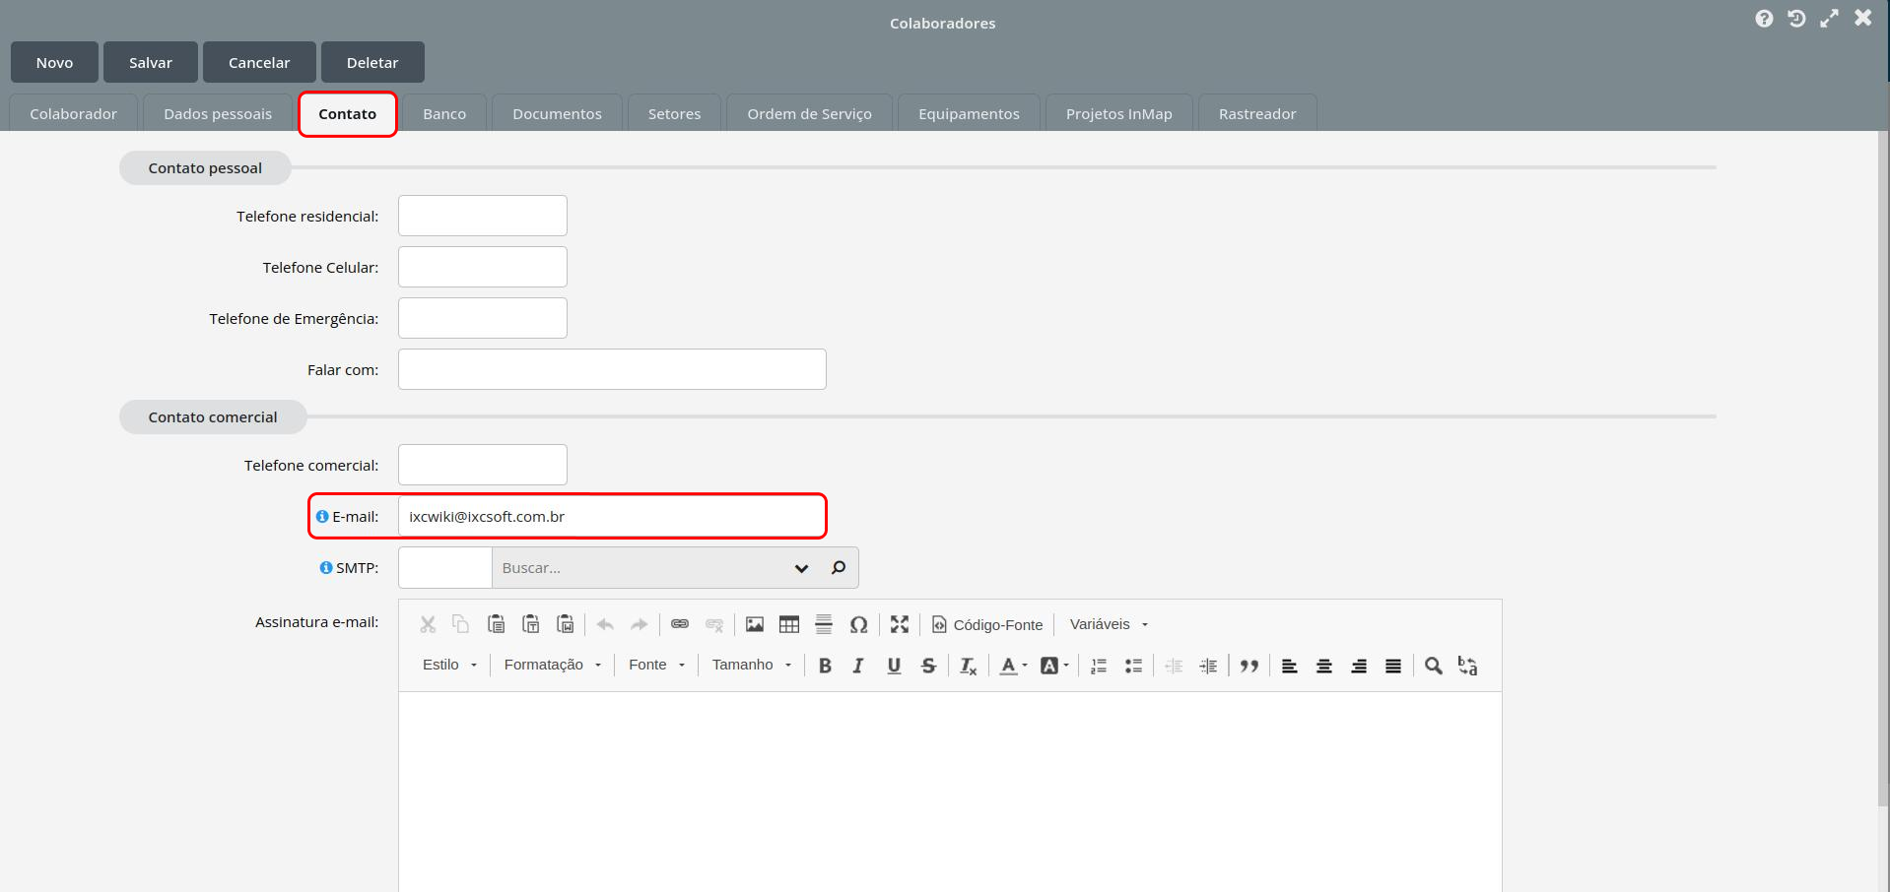1890x892 pixels.
Task: Click the Cancelar button
Action: pos(259,62)
